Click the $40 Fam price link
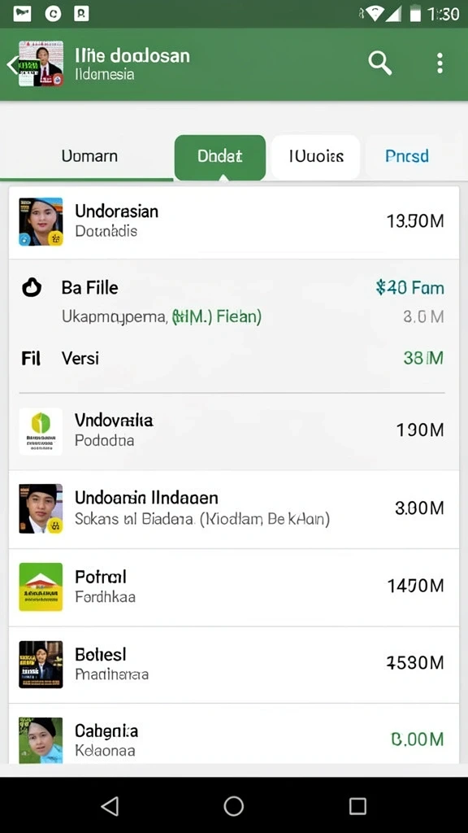The width and height of the screenshot is (468, 833). pos(409,288)
